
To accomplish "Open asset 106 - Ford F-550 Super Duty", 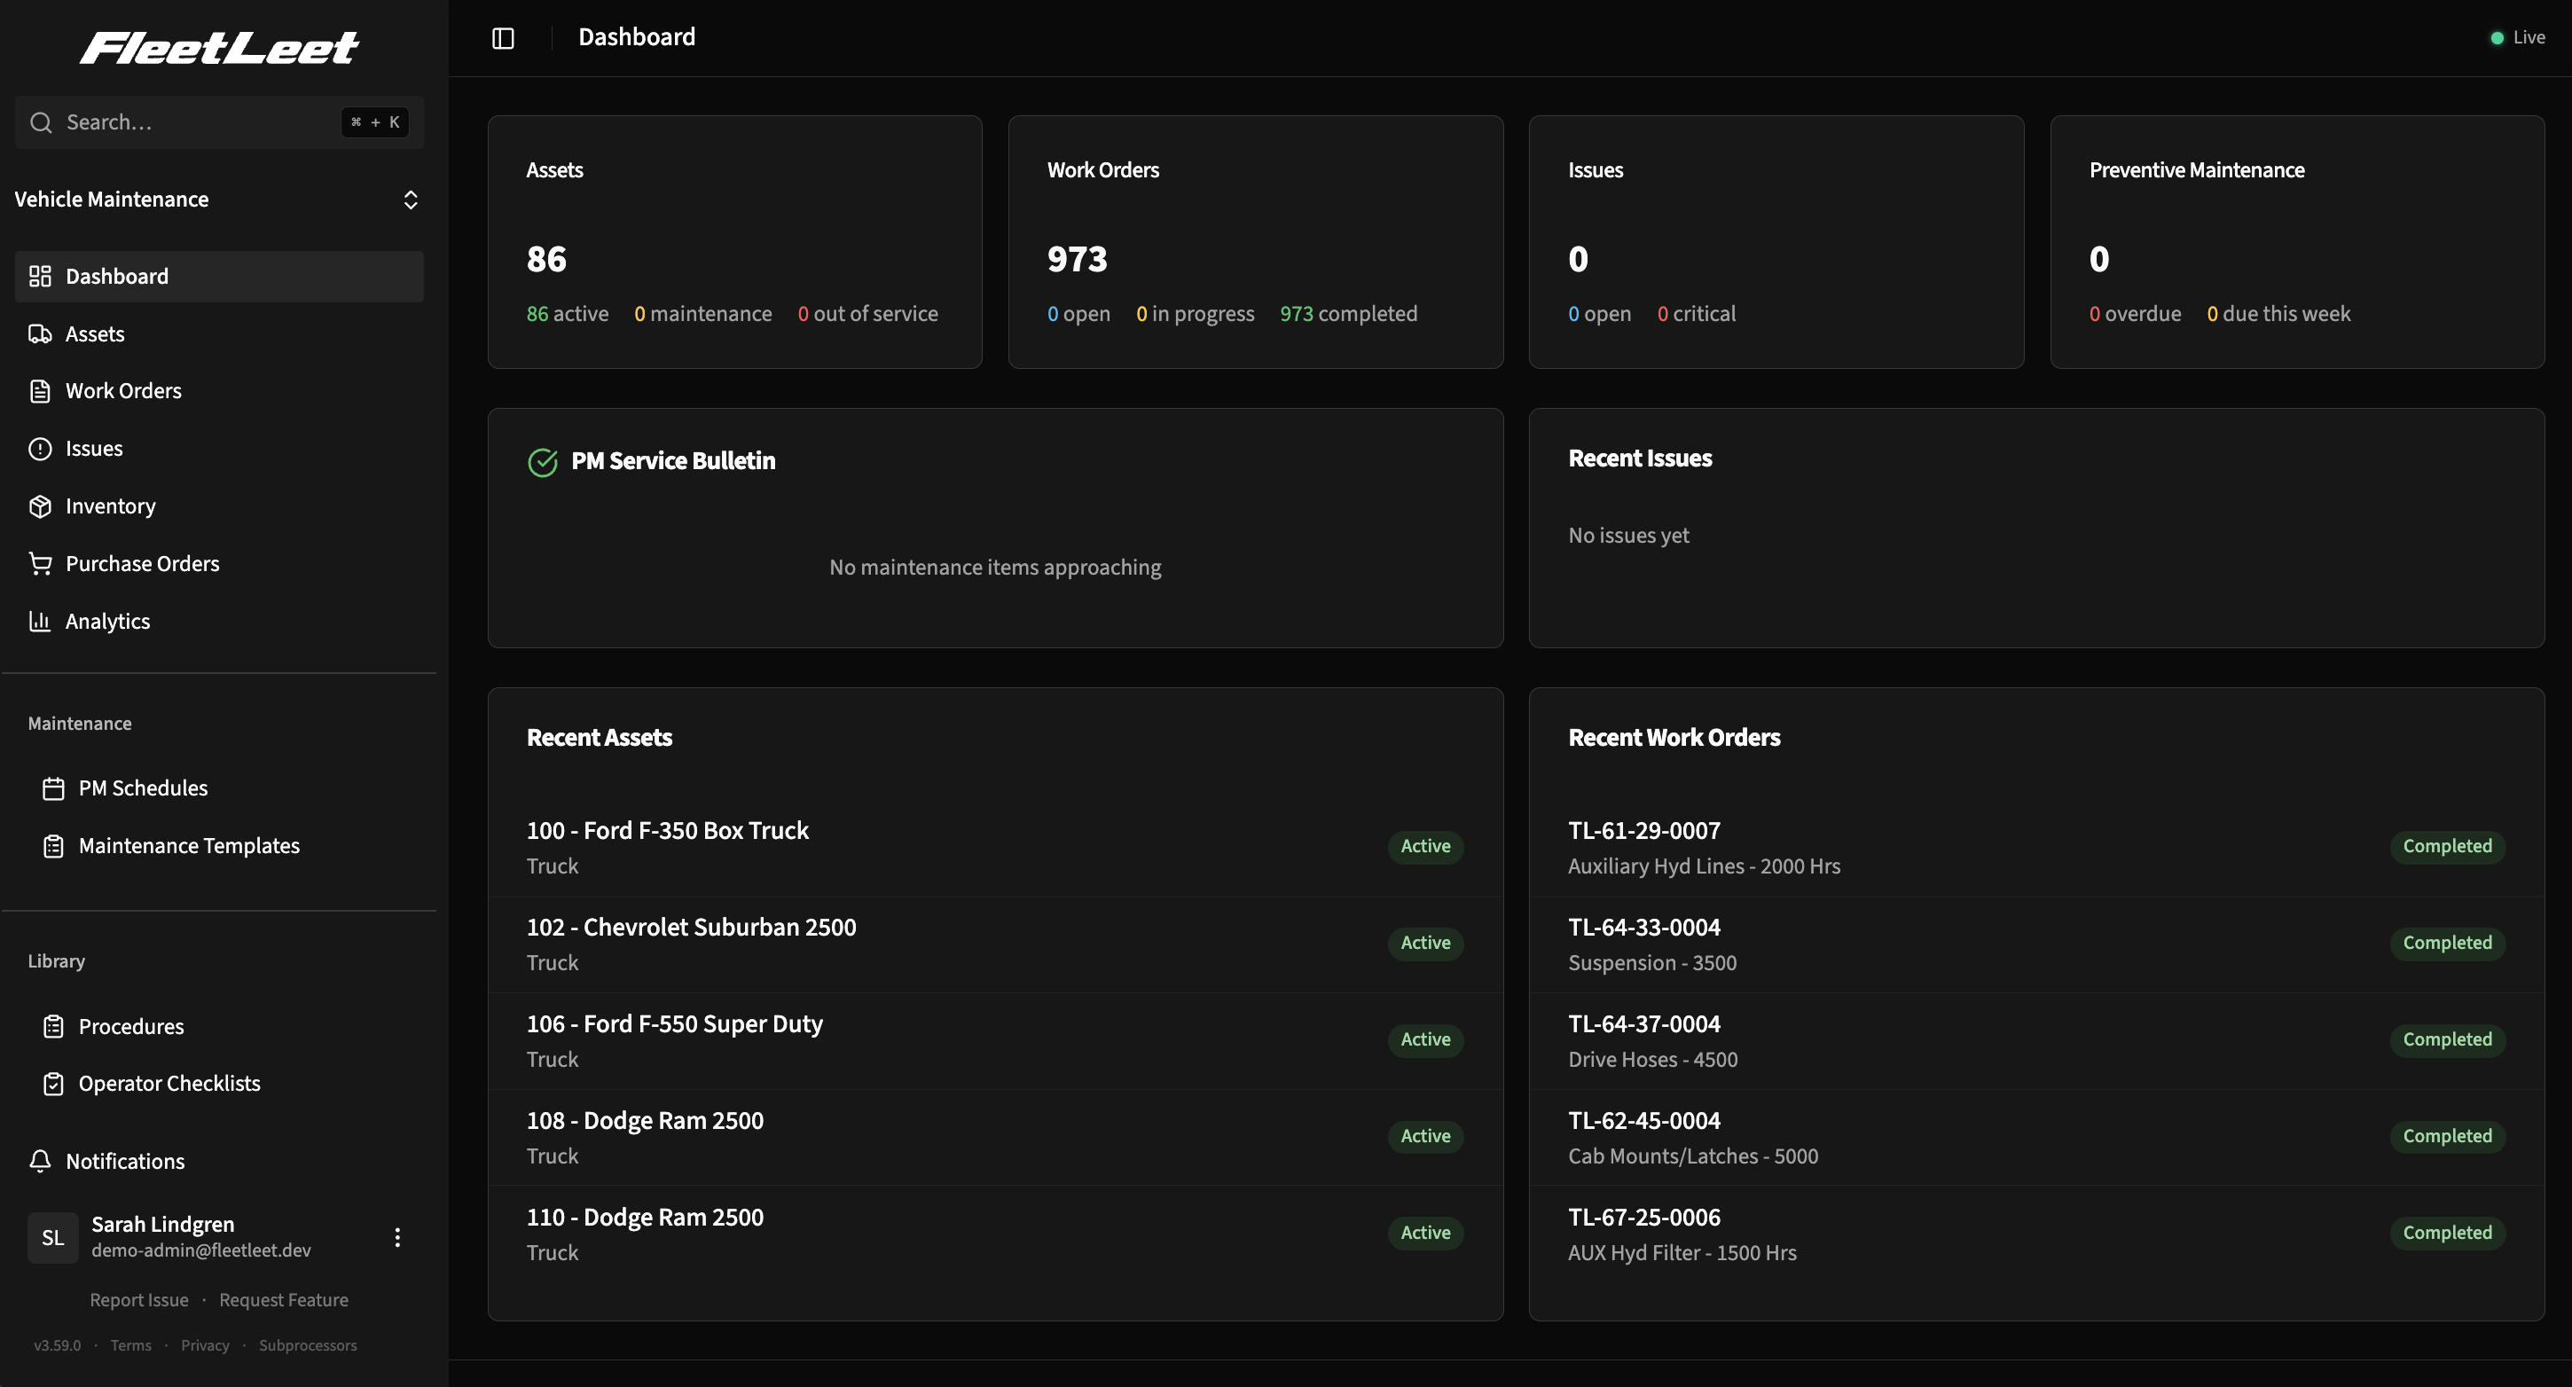I will tap(994, 1041).
